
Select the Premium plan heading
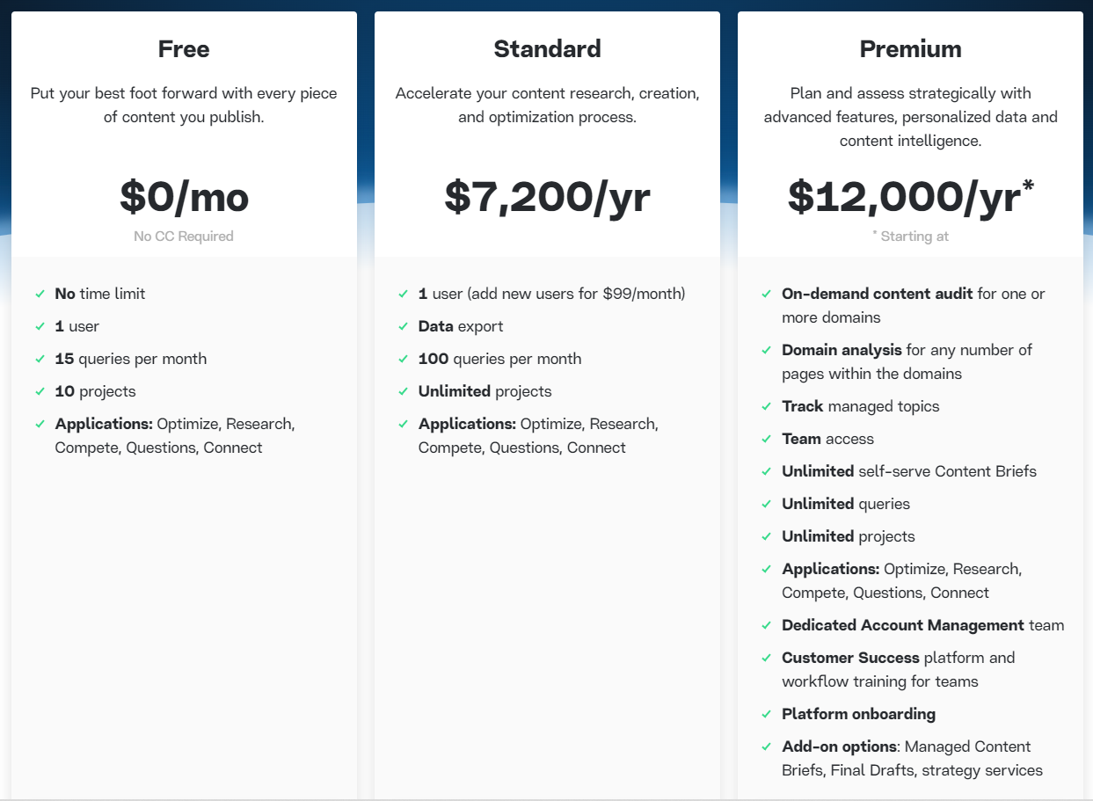coord(910,49)
